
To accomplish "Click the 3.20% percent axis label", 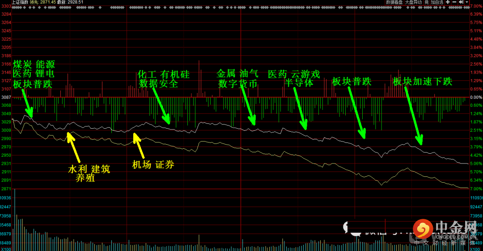I will pos(476,56).
